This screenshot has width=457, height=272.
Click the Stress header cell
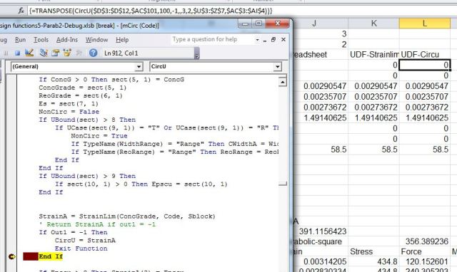click(374, 251)
